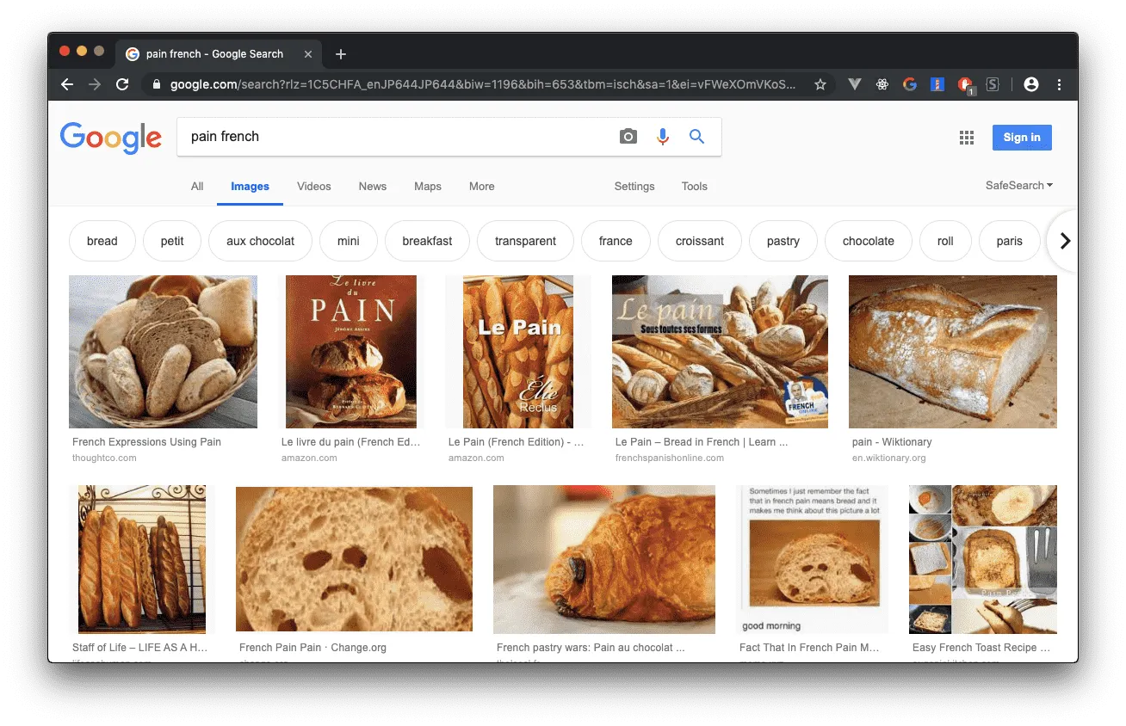Apply the 'mini' chip filter
This screenshot has width=1126, height=726.
point(349,241)
